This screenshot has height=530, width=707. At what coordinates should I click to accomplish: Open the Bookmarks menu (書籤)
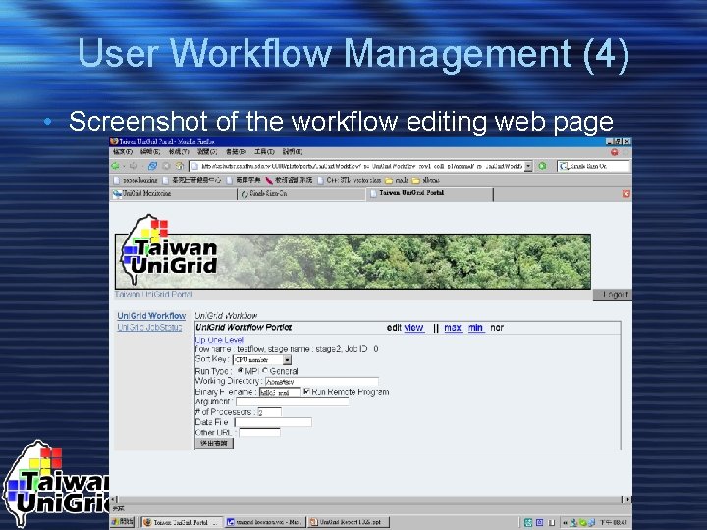pyautogui.click(x=236, y=152)
